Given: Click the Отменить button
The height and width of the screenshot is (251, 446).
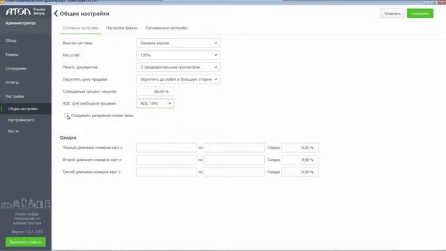Looking at the screenshot, I should (392, 13).
